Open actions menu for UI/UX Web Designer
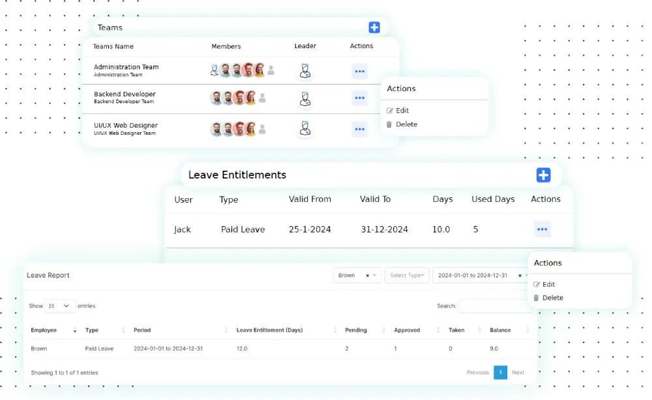The image size is (652, 400). [x=359, y=129]
